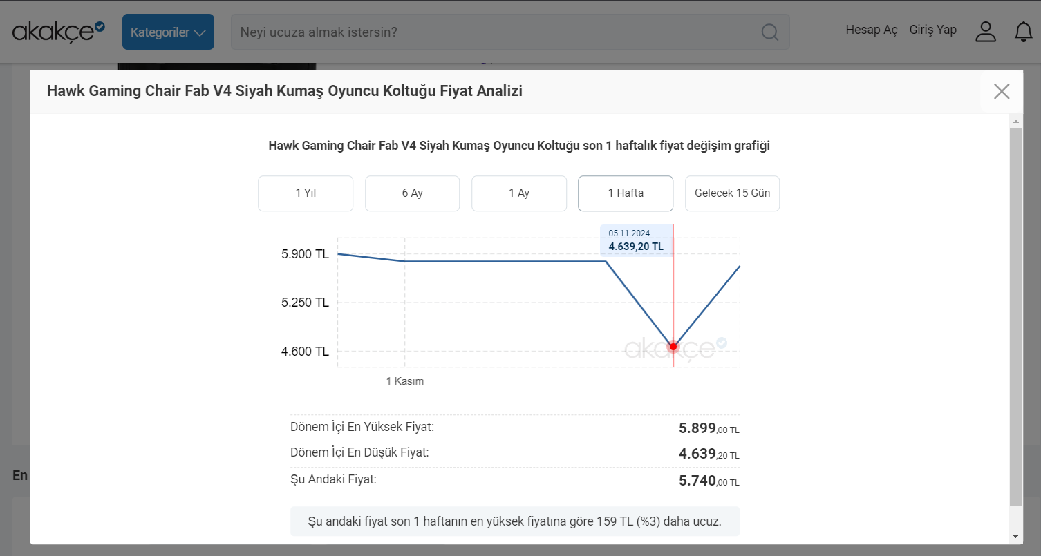The height and width of the screenshot is (556, 1041).
Task: Click the dialog scroll up arrow
Action: click(x=1015, y=122)
